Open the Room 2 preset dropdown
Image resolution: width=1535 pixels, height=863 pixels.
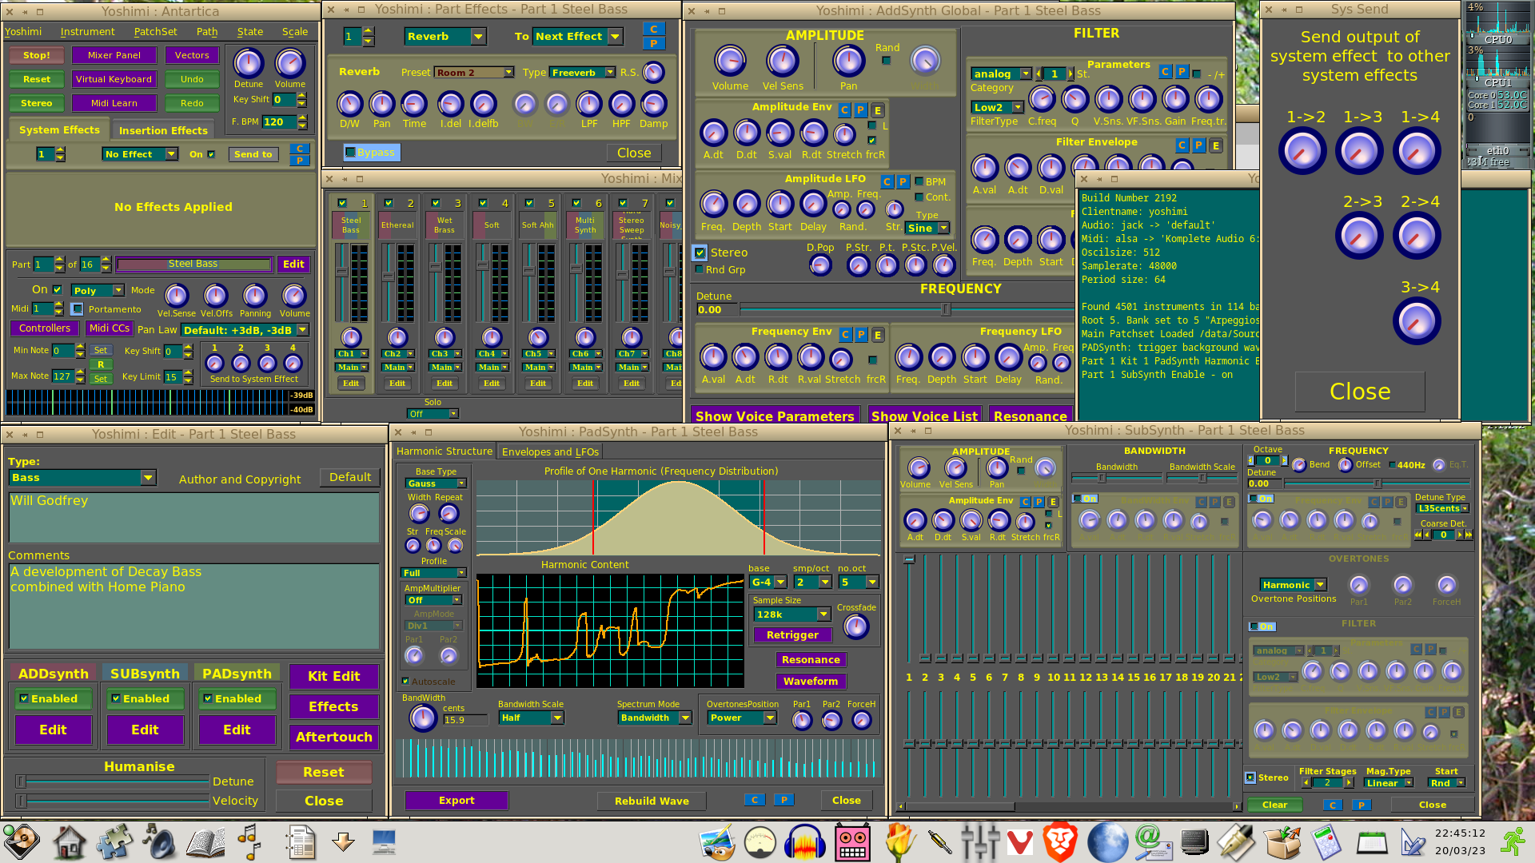474,72
